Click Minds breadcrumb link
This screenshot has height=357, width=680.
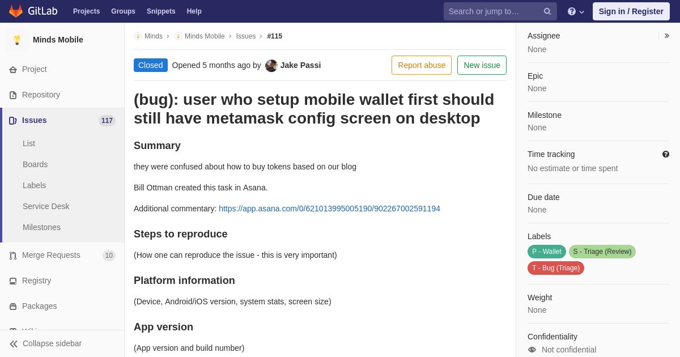[154, 36]
